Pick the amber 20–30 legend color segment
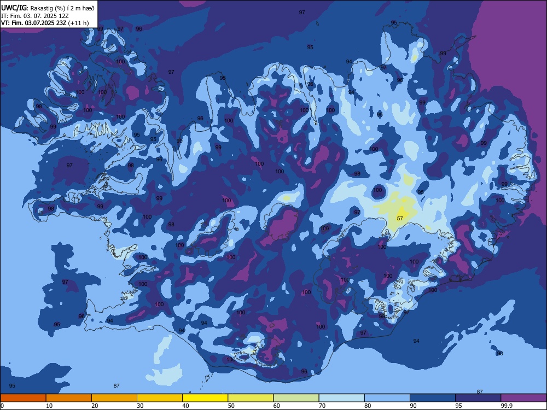Screen dimensions: 547x410 (114, 398)
